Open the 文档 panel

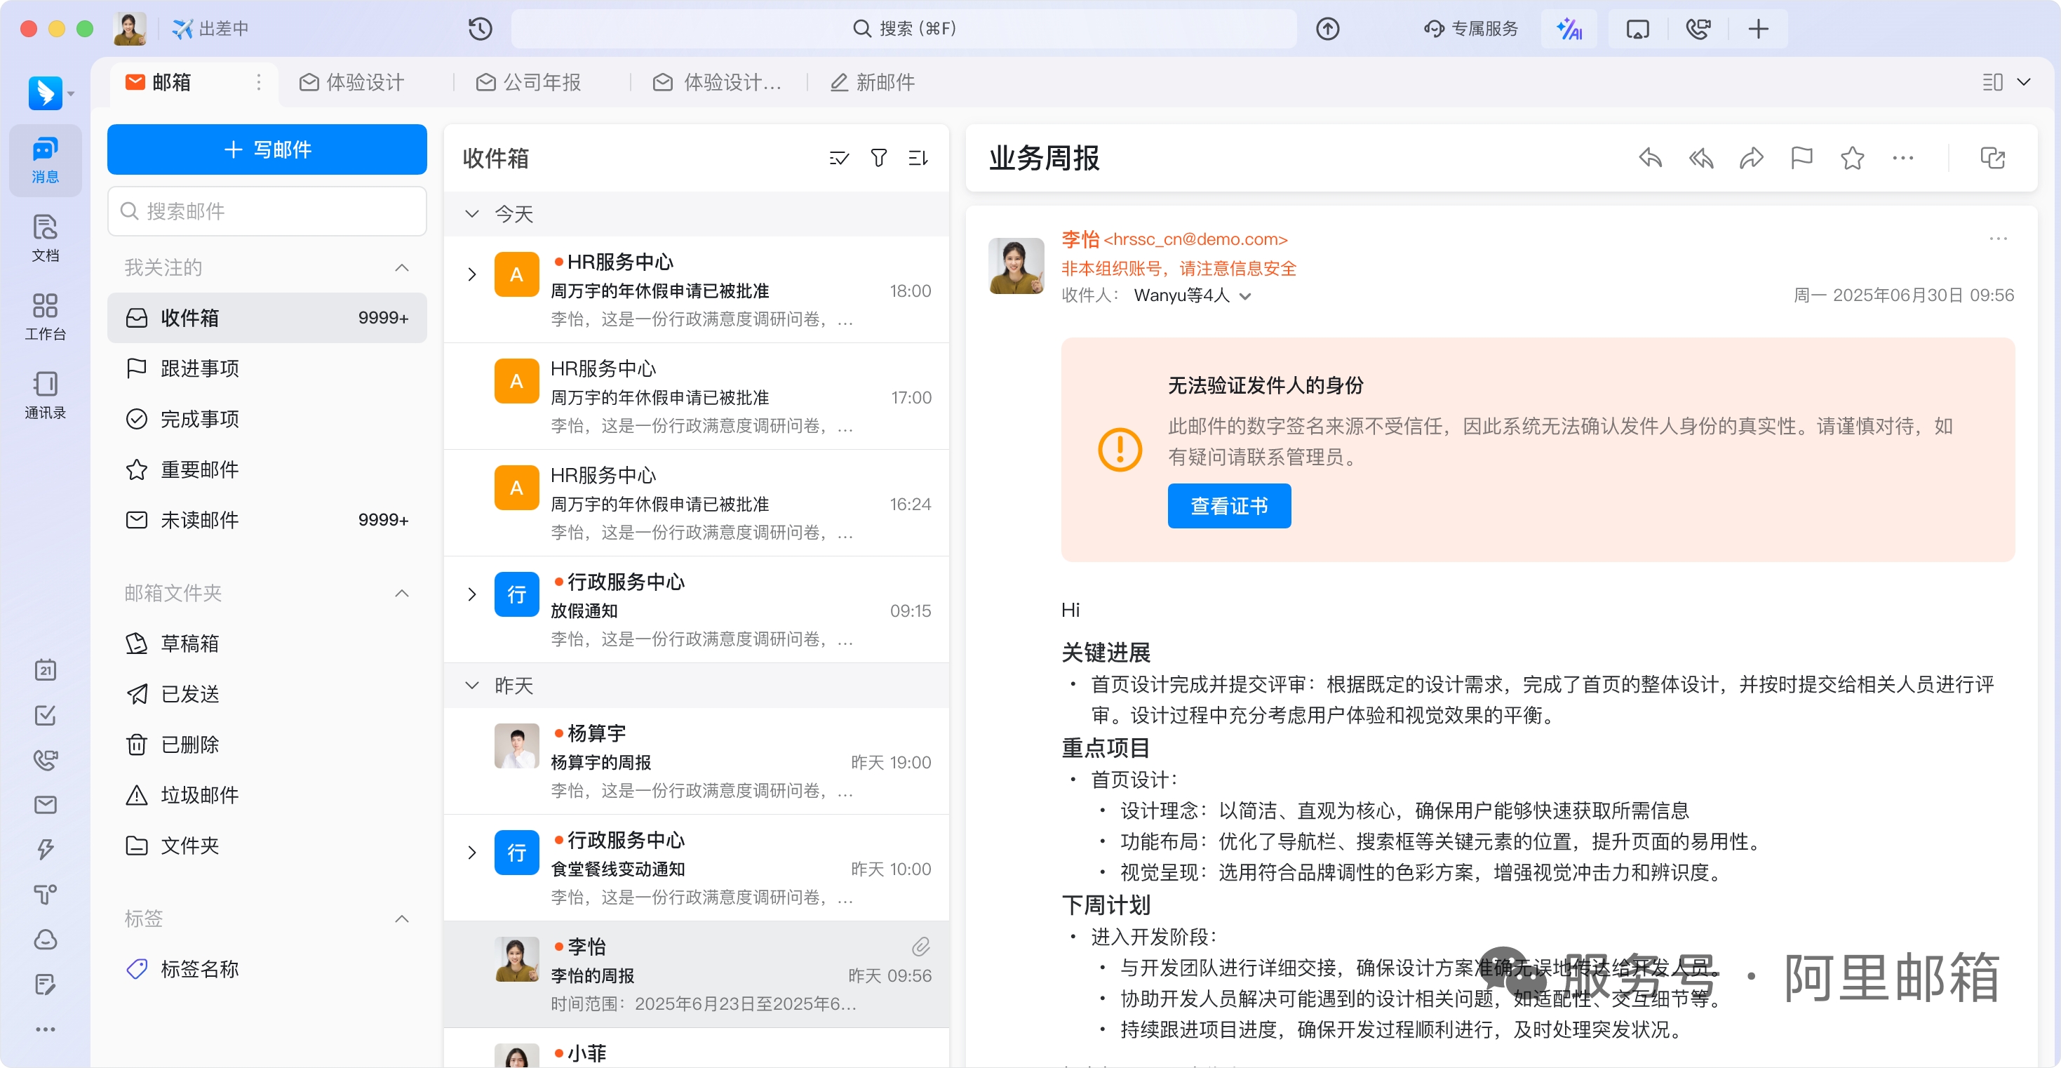pyautogui.click(x=45, y=236)
